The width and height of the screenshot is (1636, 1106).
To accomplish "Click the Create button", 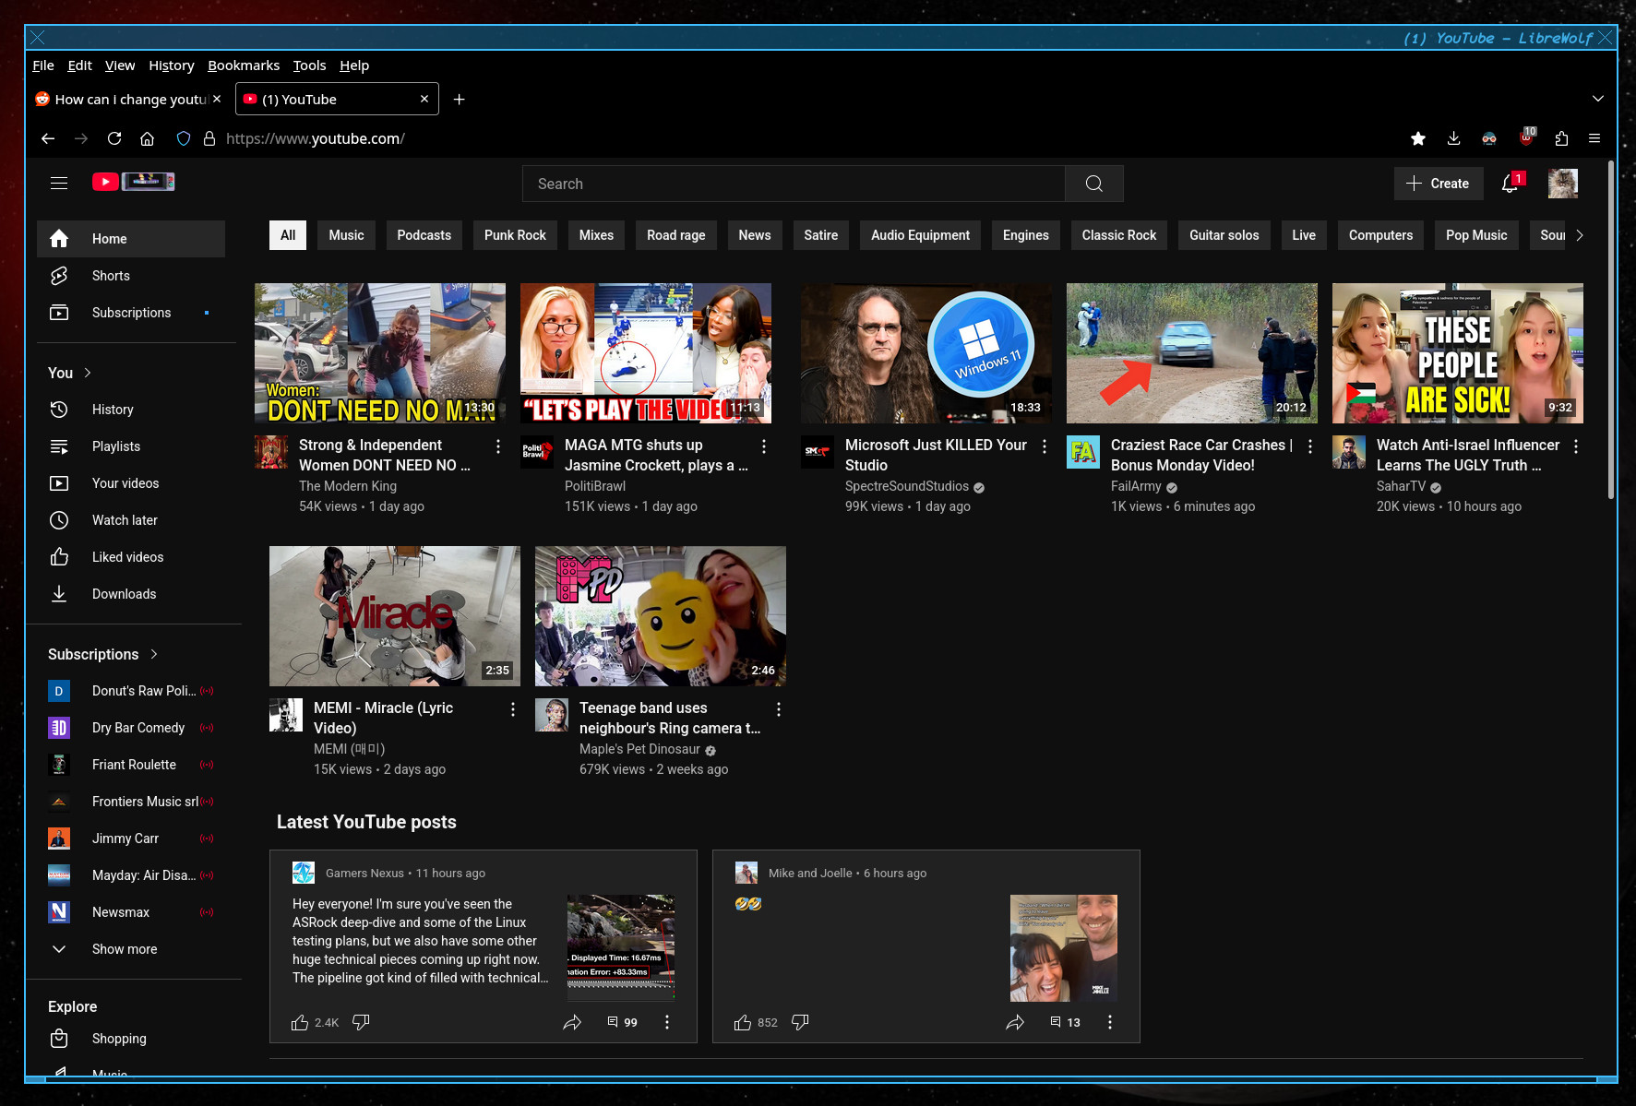I will point(1438,184).
